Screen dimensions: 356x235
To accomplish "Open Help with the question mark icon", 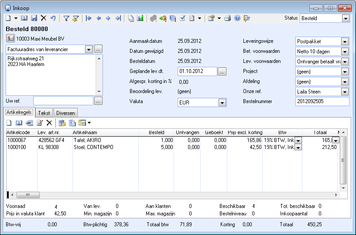I will [x=237, y=18].
